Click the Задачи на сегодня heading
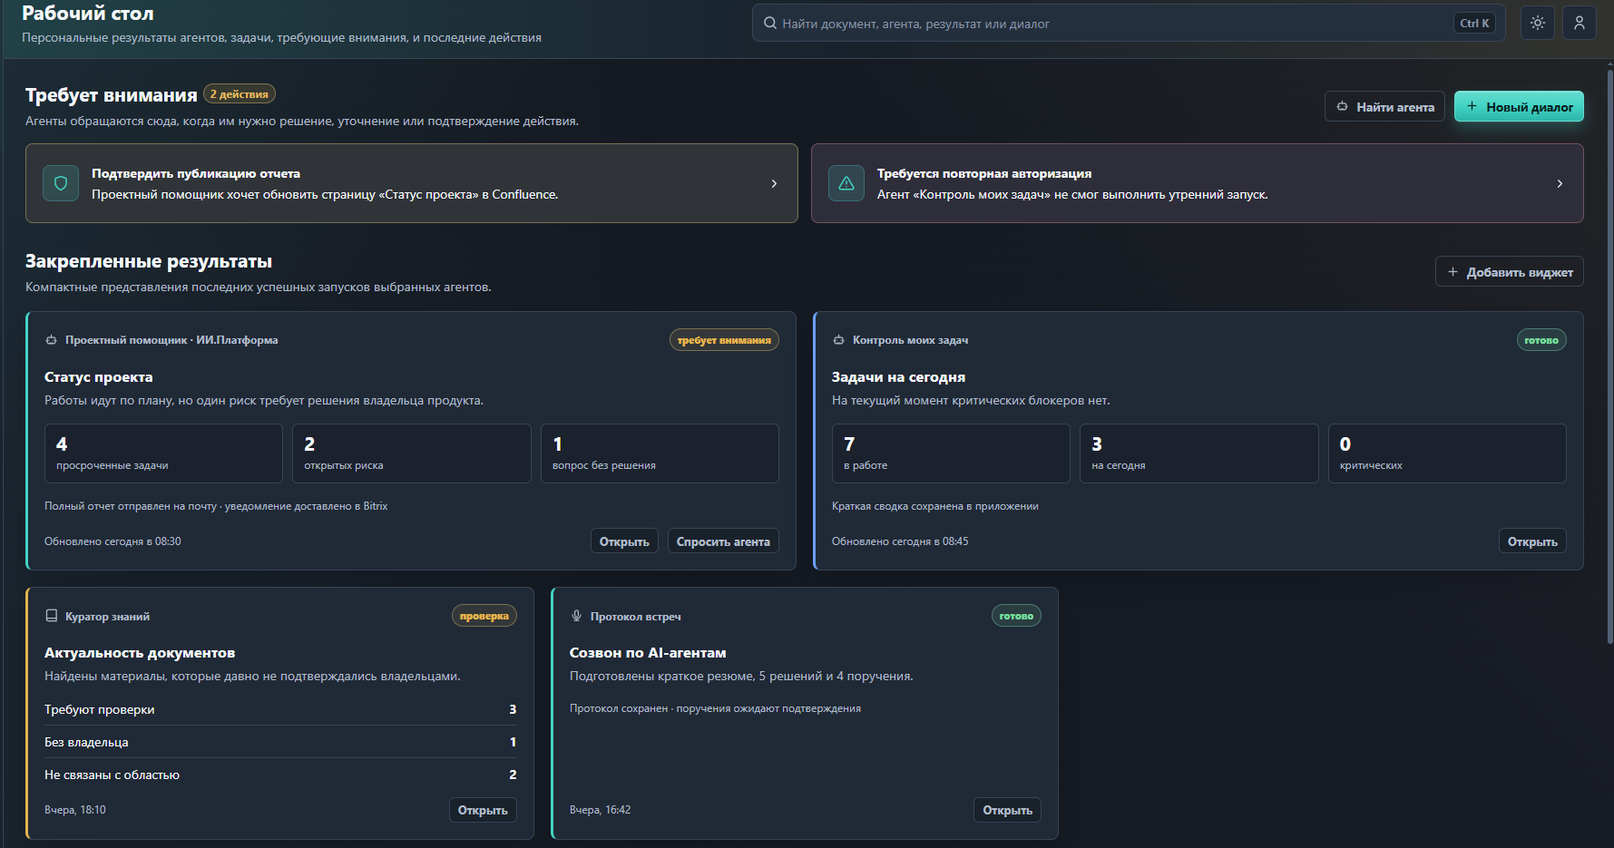The image size is (1614, 848). coord(898,377)
